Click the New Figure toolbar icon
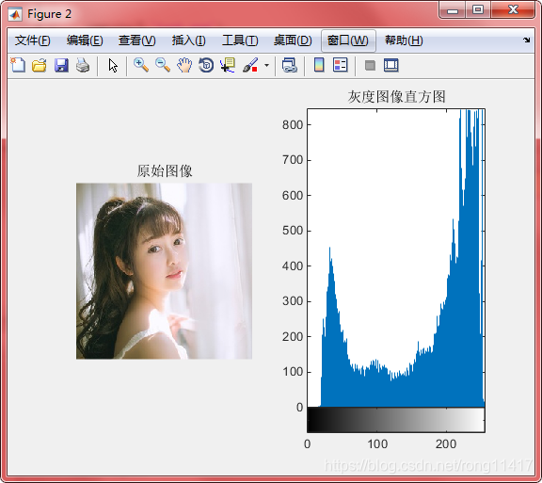Image resolution: width=542 pixels, height=483 pixels. tap(18, 65)
